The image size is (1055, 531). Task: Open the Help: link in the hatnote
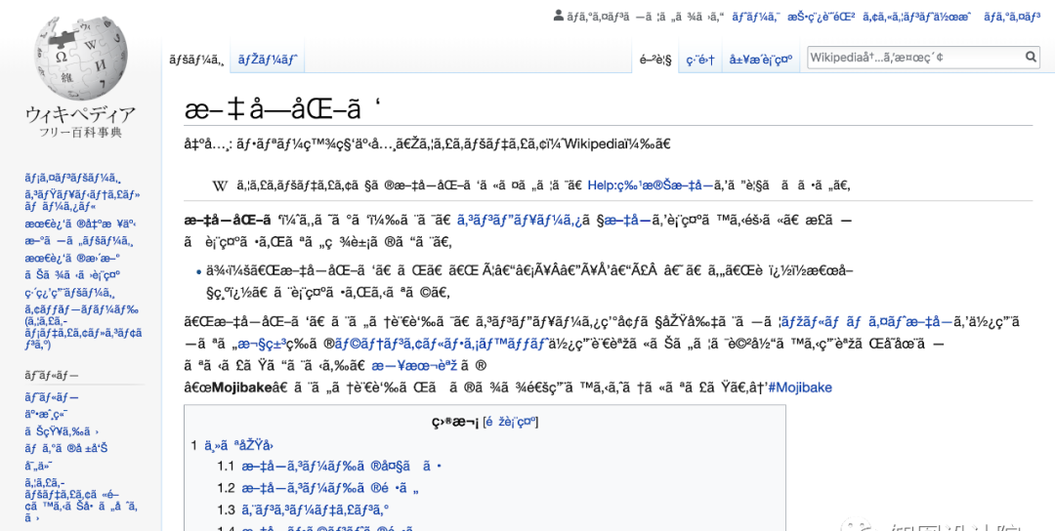(x=651, y=185)
